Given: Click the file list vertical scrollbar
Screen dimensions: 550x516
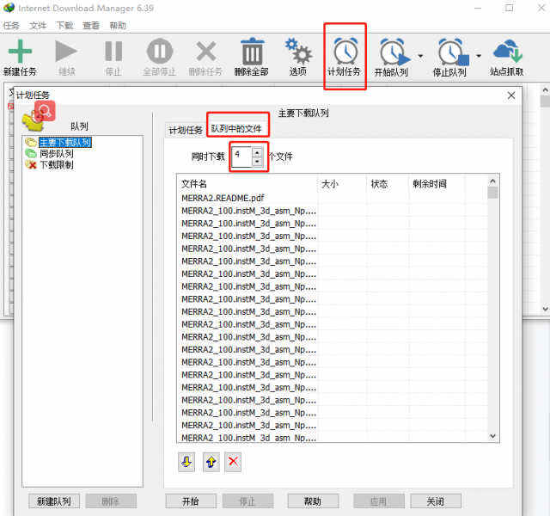Looking at the screenshot, I should click(x=492, y=310).
